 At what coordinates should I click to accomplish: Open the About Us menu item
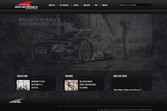pyautogui.click(x=52, y=5)
